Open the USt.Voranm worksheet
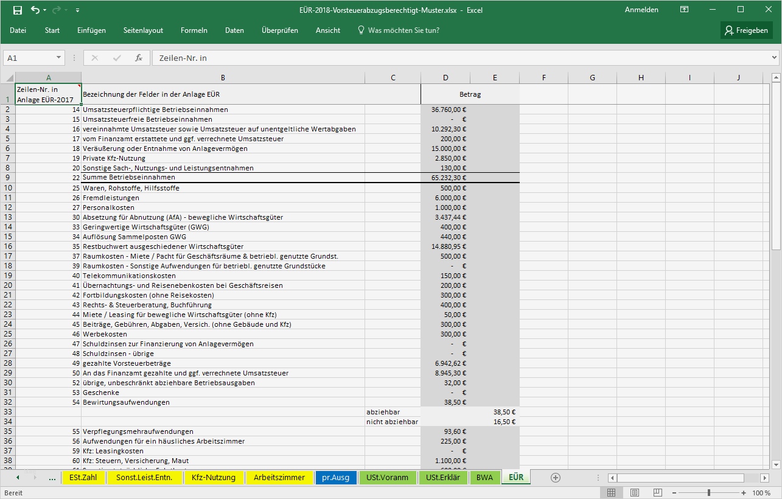Image resolution: width=782 pixels, height=499 pixels. pyautogui.click(x=388, y=478)
